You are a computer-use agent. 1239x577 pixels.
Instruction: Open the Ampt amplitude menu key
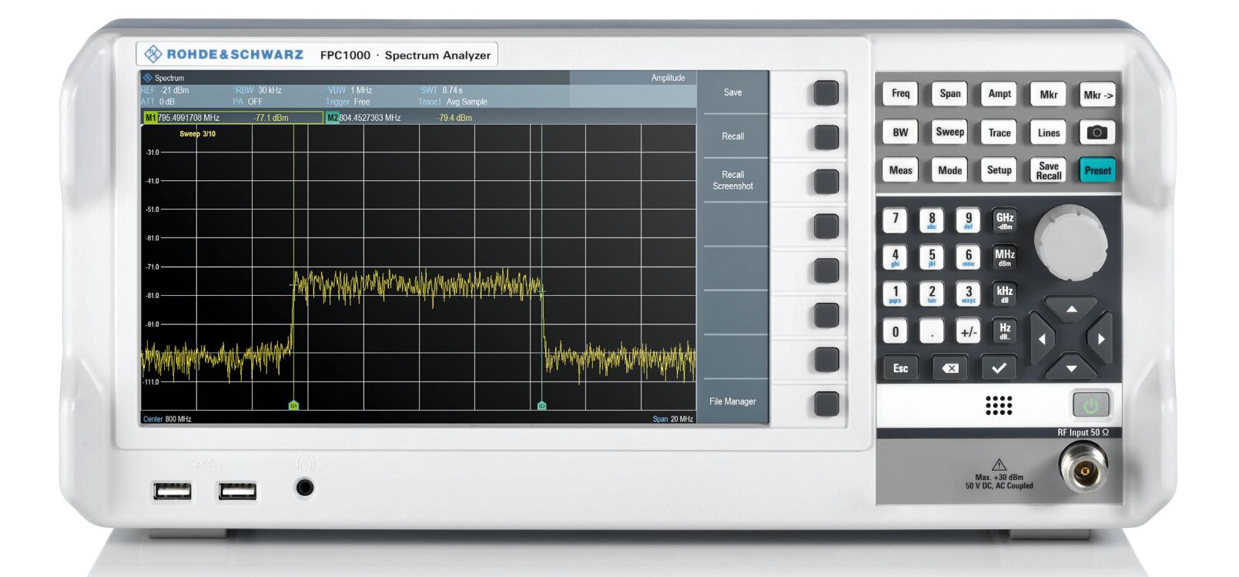coord(1000,94)
